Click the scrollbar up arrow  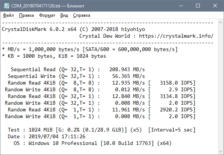click(x=220, y=22)
